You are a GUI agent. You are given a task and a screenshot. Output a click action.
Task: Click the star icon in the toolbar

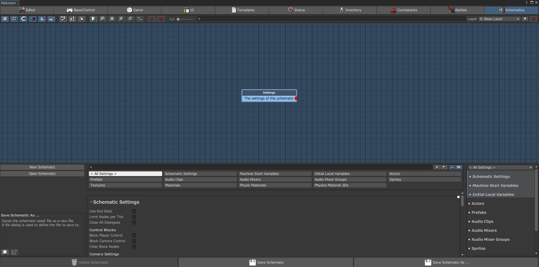[81, 19]
